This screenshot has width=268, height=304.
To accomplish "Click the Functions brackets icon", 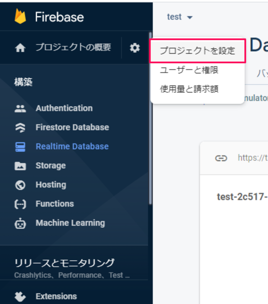I will click(20, 204).
